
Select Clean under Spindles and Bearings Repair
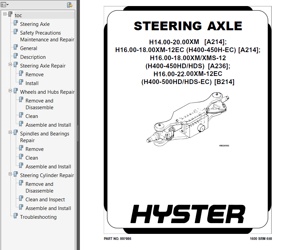(x=32, y=158)
